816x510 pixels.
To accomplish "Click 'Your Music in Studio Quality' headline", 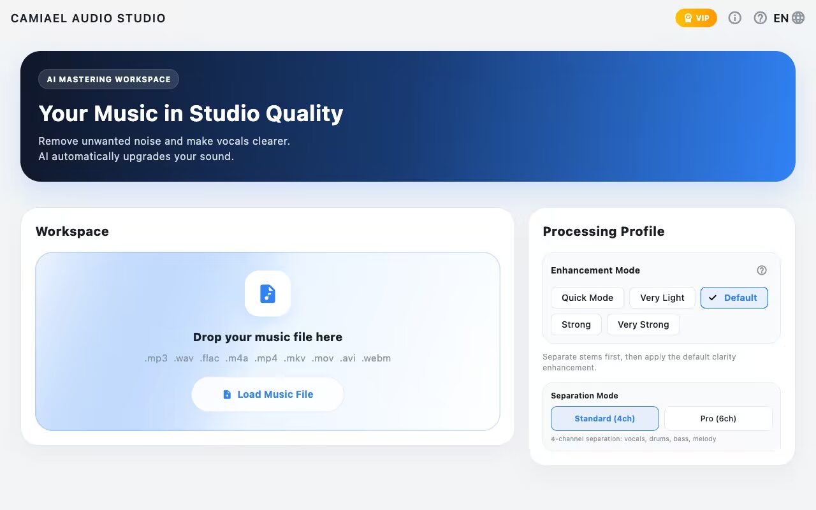I will 191,113.
